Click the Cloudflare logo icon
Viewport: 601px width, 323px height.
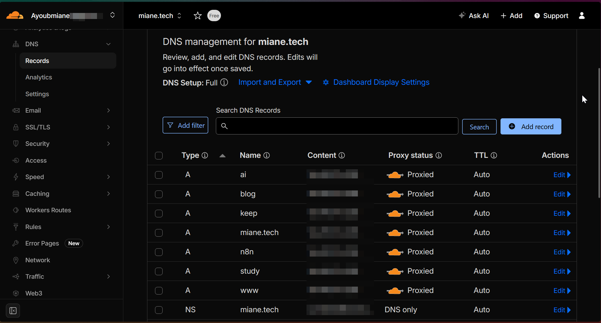(x=15, y=16)
